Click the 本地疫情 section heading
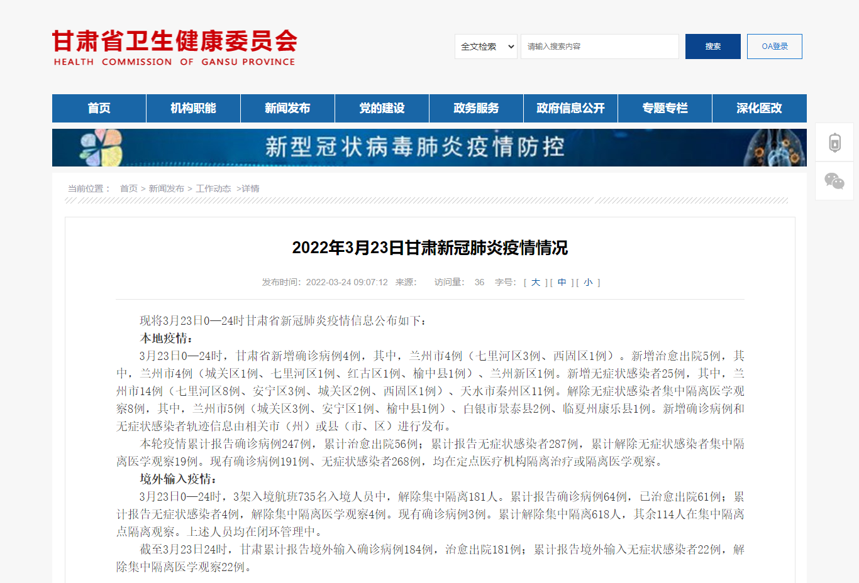Viewport: 859px width, 583px height. click(167, 338)
